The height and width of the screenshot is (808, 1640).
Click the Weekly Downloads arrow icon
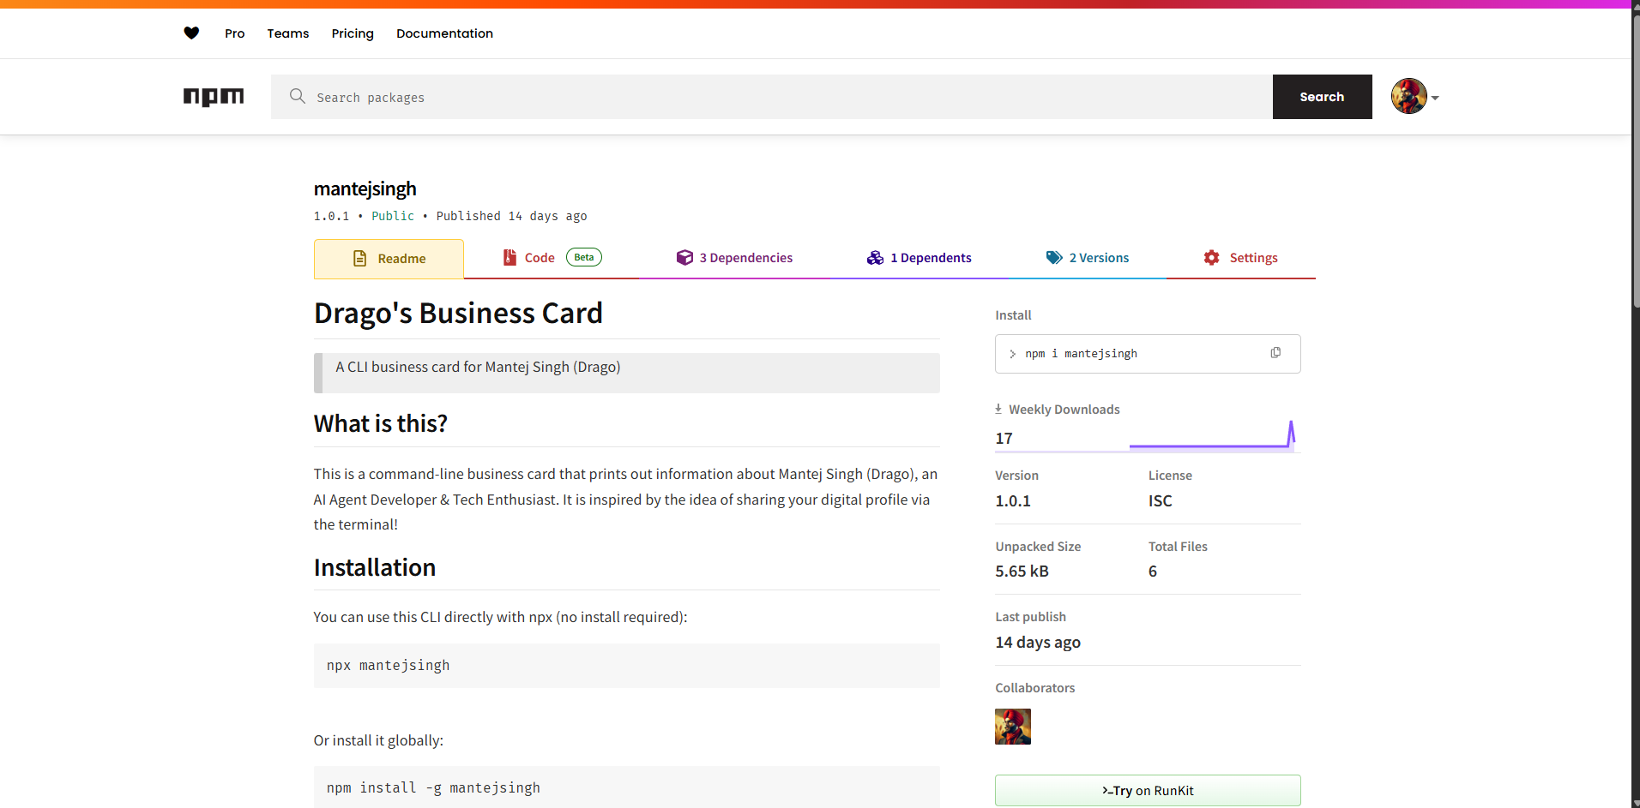coord(998,409)
